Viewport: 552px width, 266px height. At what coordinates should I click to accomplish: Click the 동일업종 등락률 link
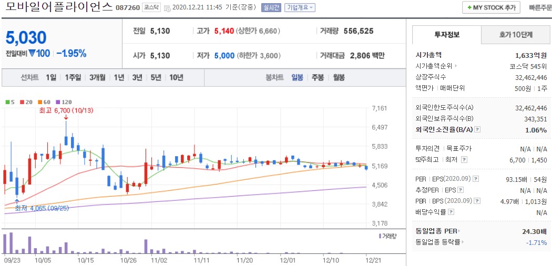pyautogui.click(x=438, y=242)
